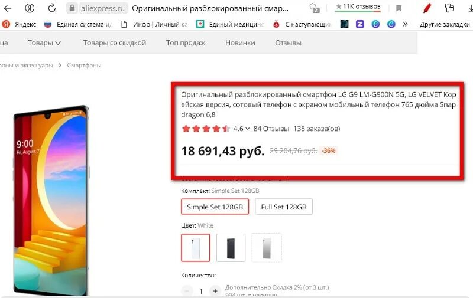Open the 11K отзывов site rating badge
This screenshot has width=473, height=298.
pos(358,6)
